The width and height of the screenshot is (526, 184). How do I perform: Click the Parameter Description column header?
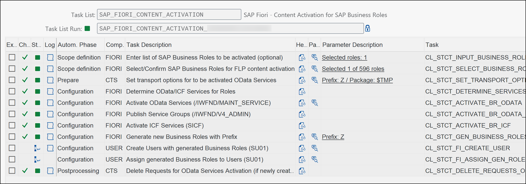coord(372,45)
